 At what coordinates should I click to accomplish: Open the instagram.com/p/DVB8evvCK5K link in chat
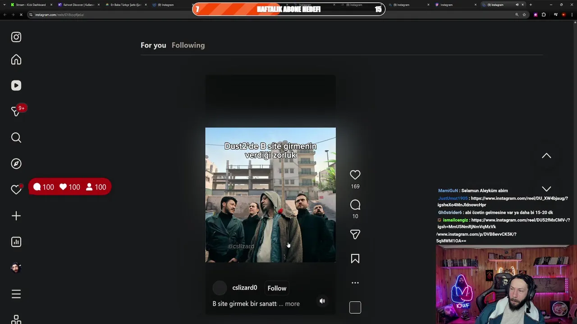click(x=476, y=237)
